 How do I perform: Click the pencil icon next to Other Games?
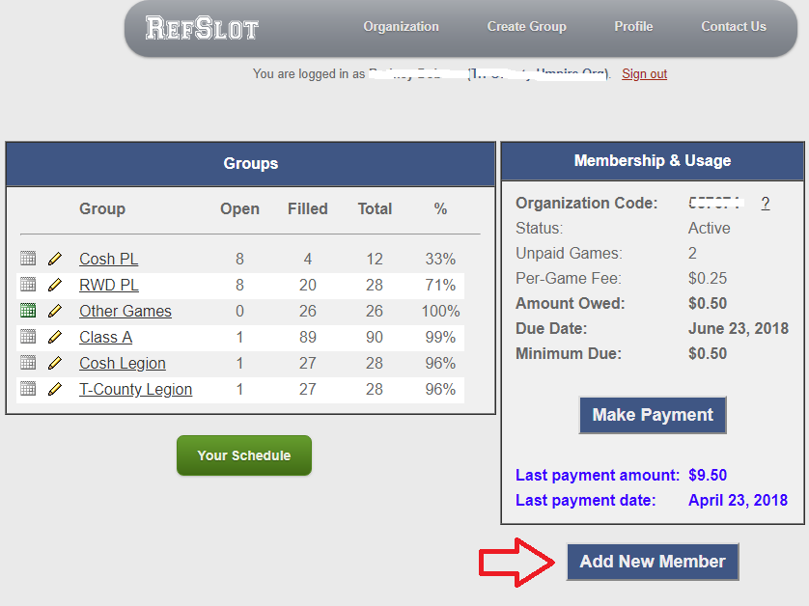point(55,311)
